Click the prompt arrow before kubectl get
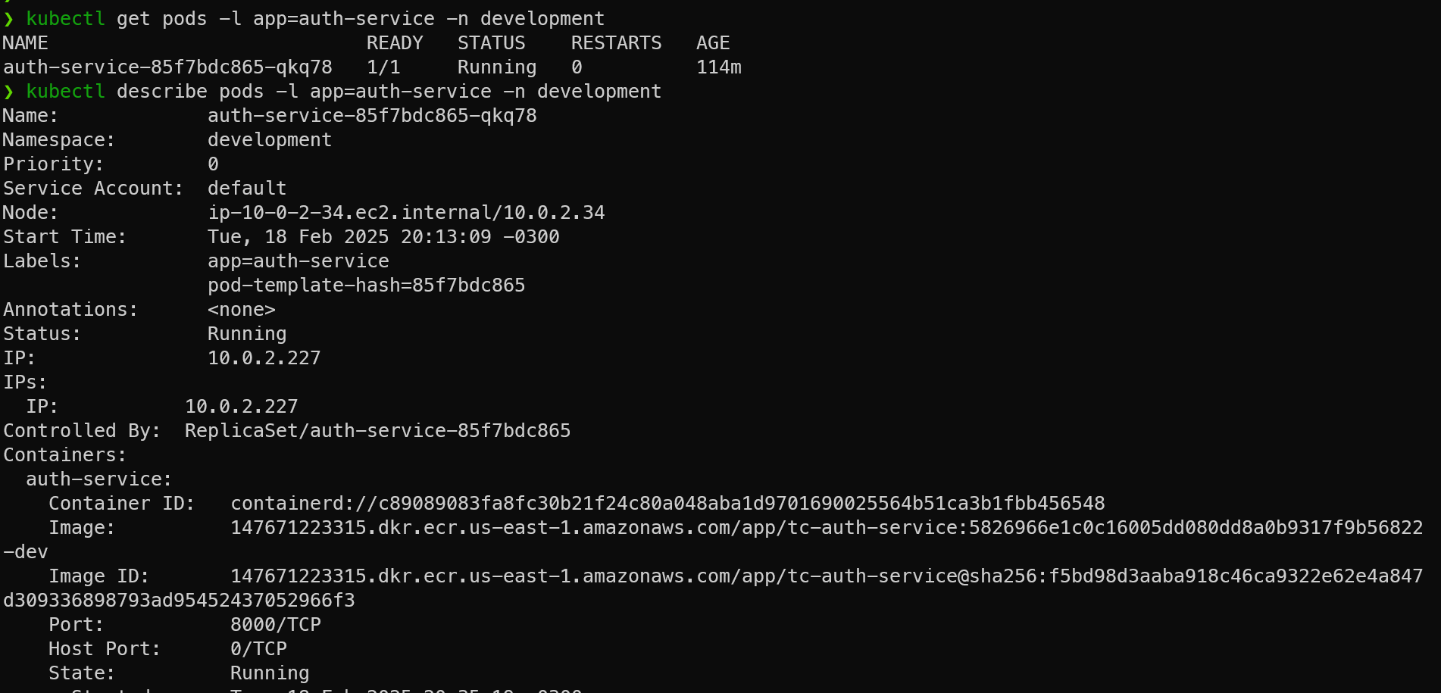 tap(9, 19)
